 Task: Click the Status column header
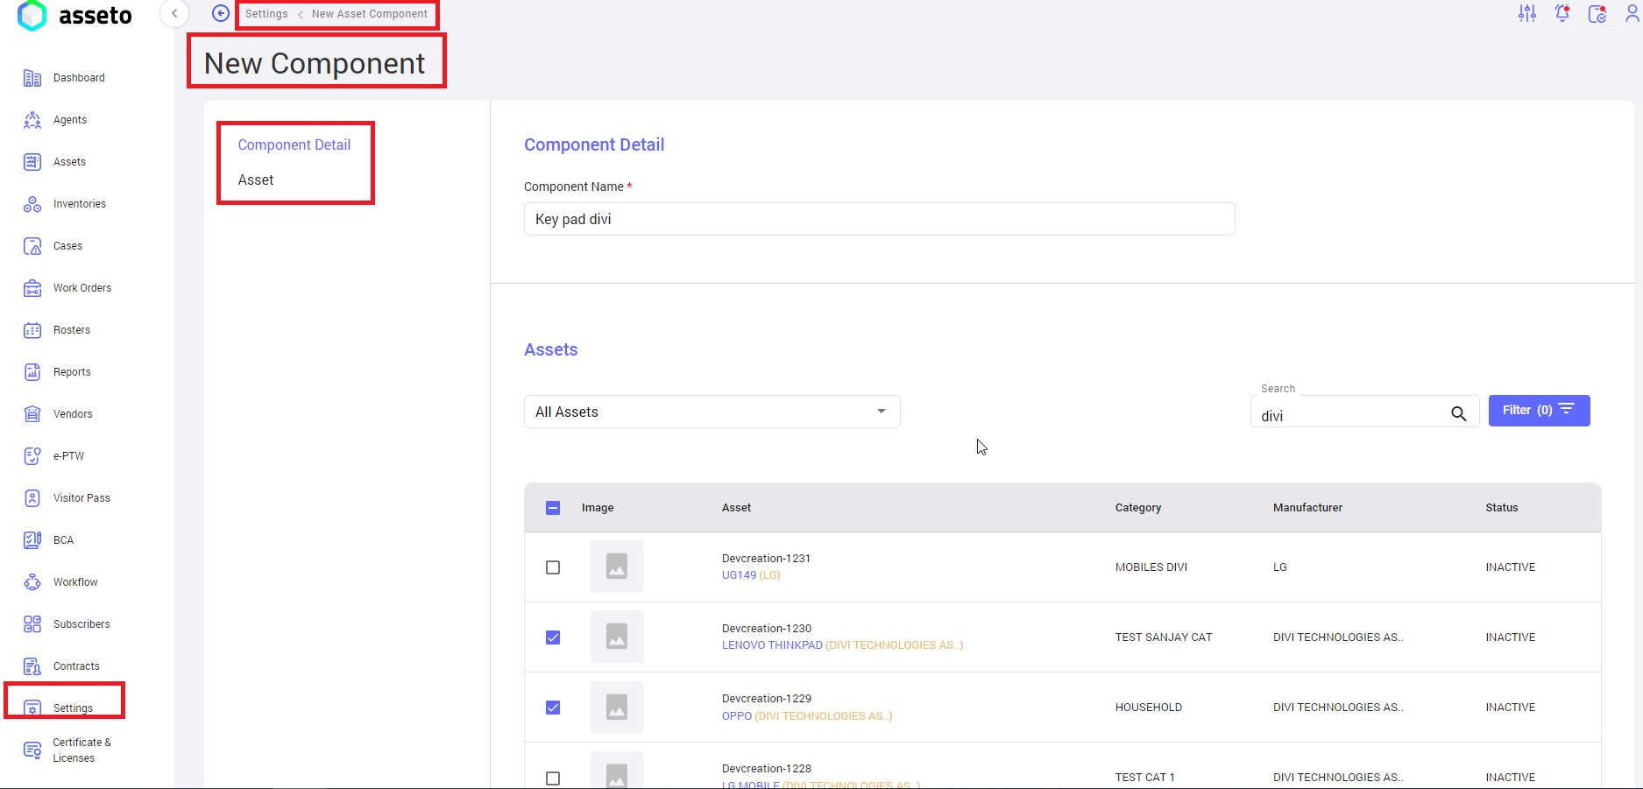click(x=1501, y=508)
